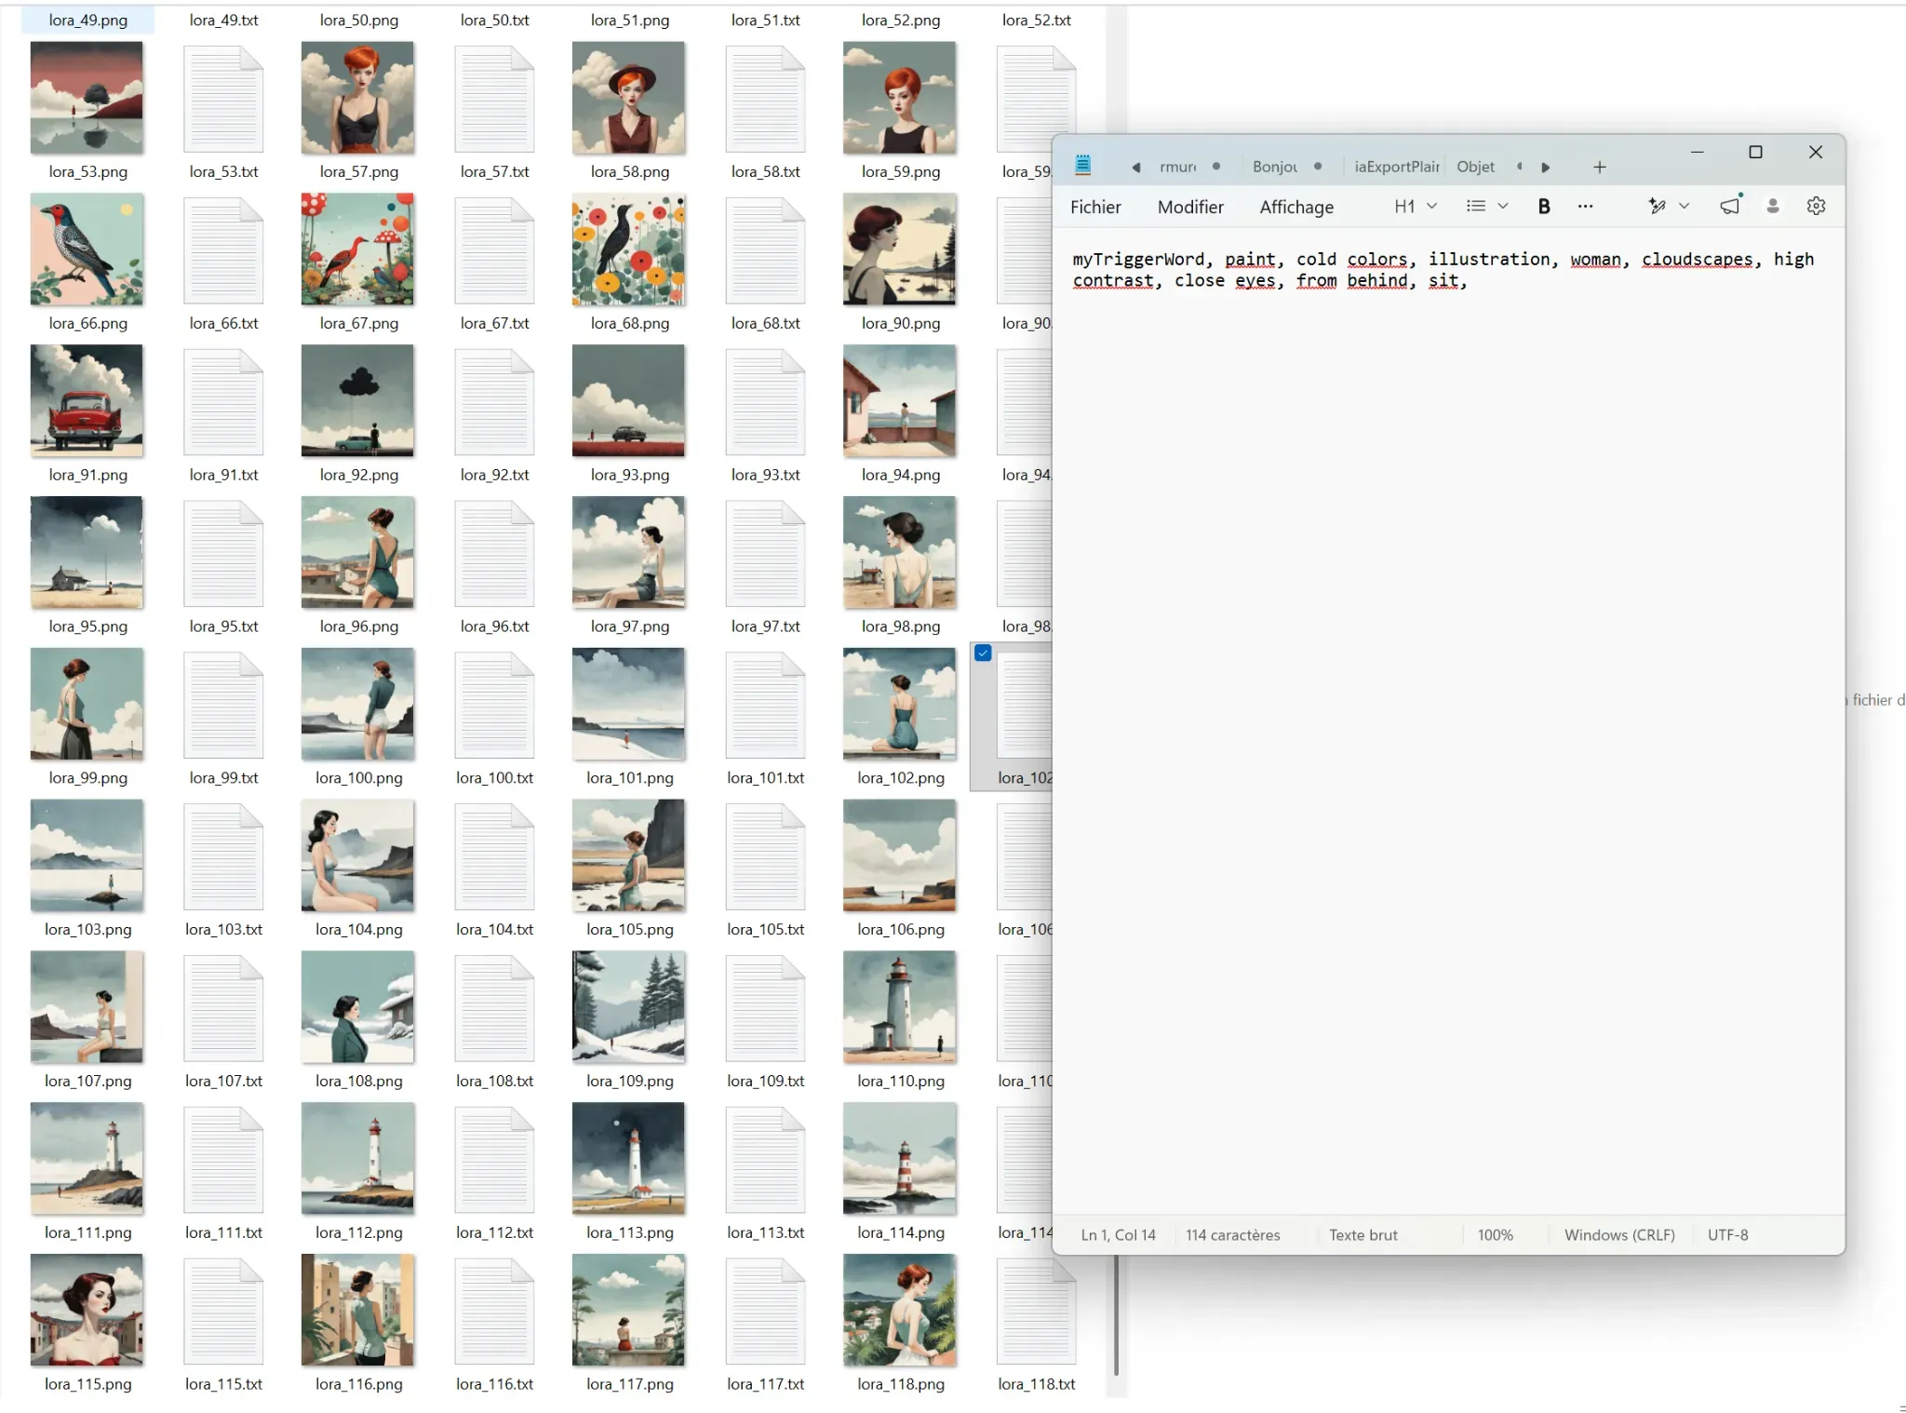Image resolution: width=1906 pixels, height=1413 pixels.
Task: Open the account profile icon
Action: (1773, 207)
